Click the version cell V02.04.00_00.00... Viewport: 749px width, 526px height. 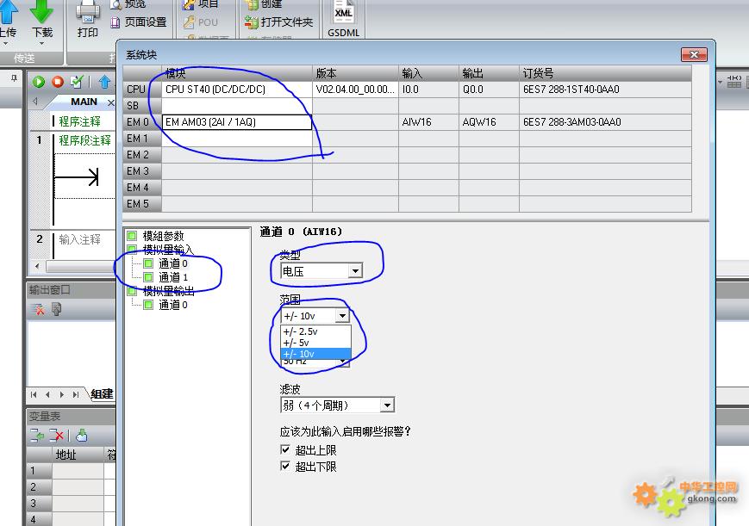[355, 90]
